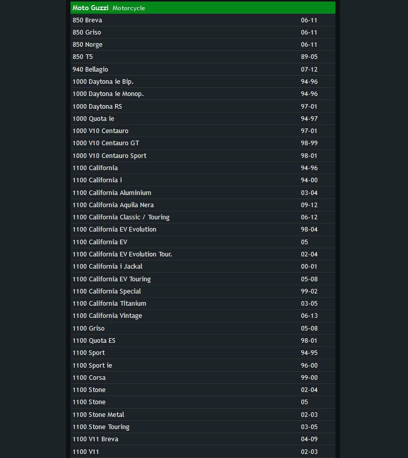
Task: Select 1100 California Classic / Touring
Action: click(121, 217)
